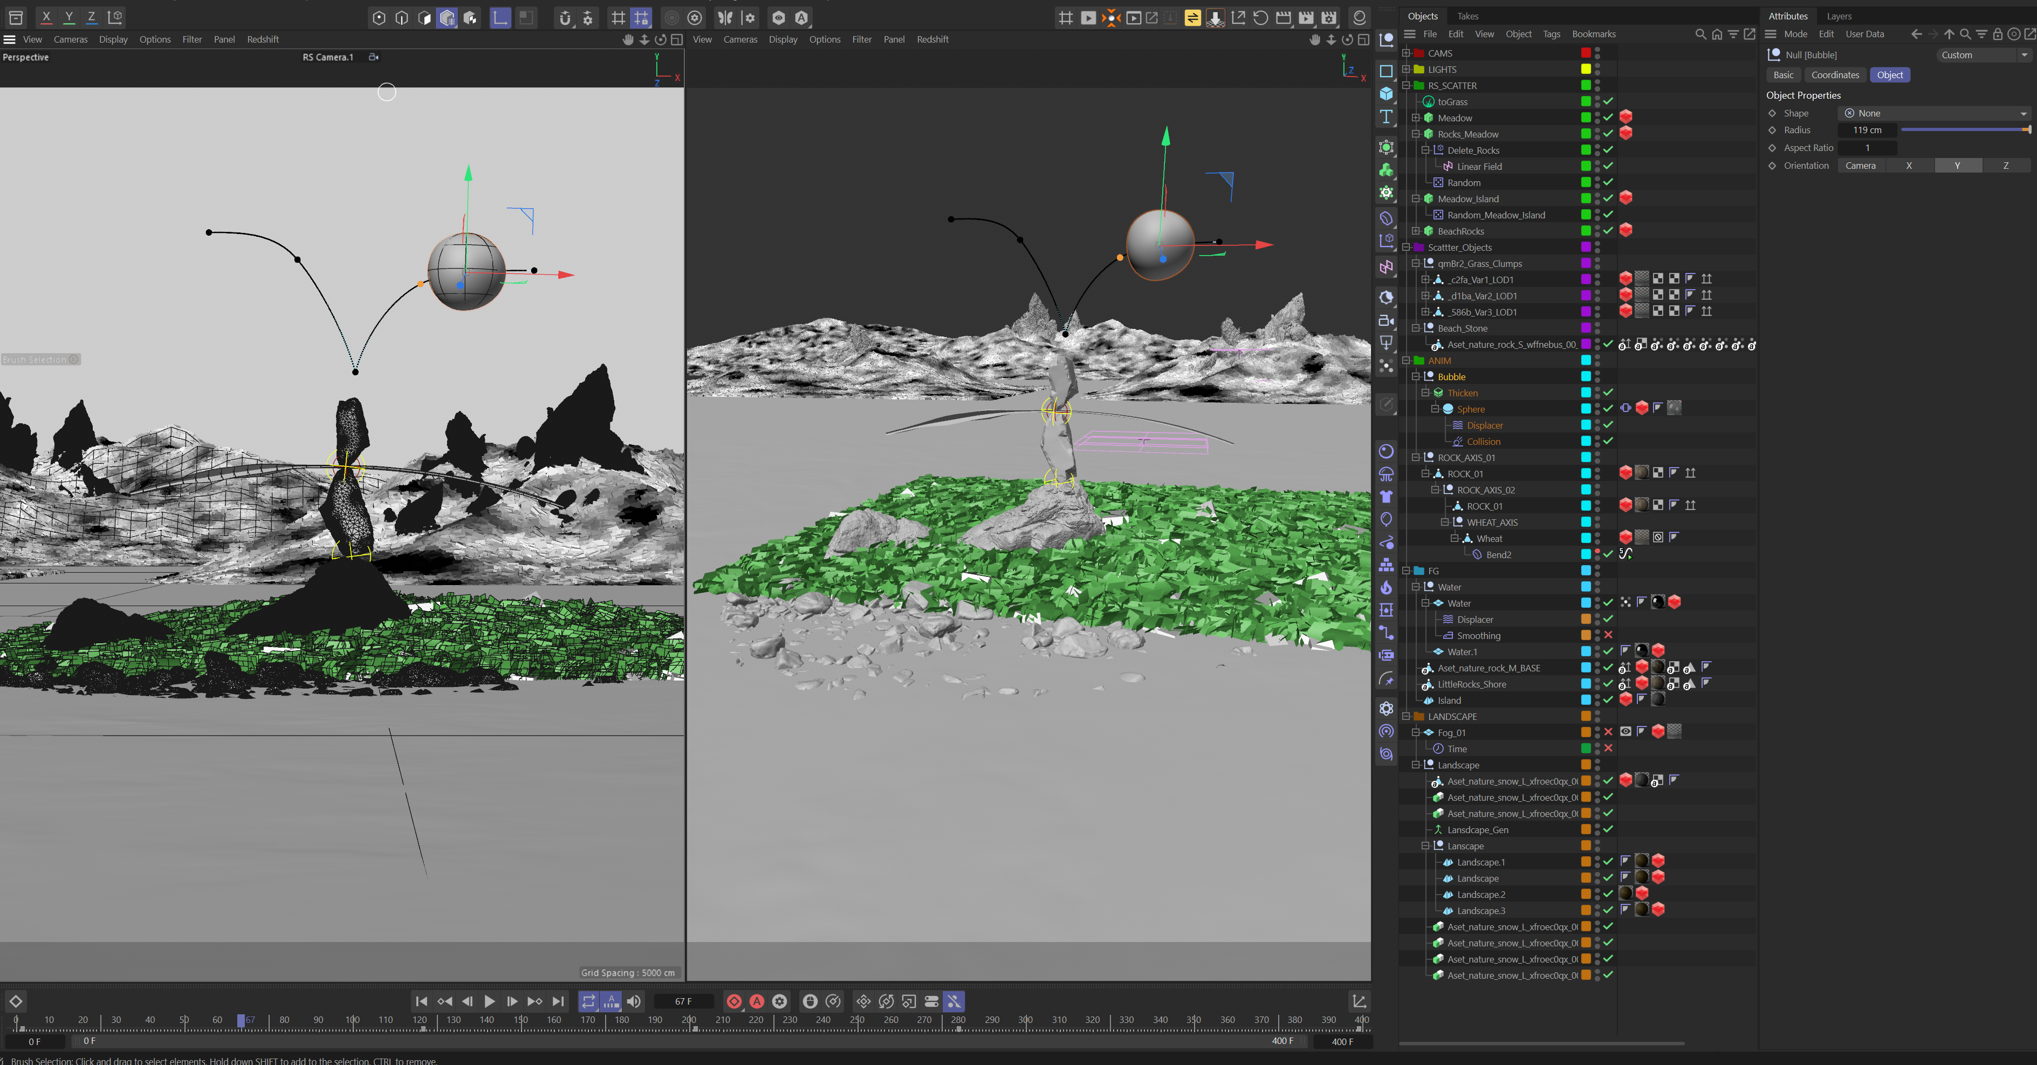
Task: Select the Text spline tool icon
Action: coord(1386,117)
